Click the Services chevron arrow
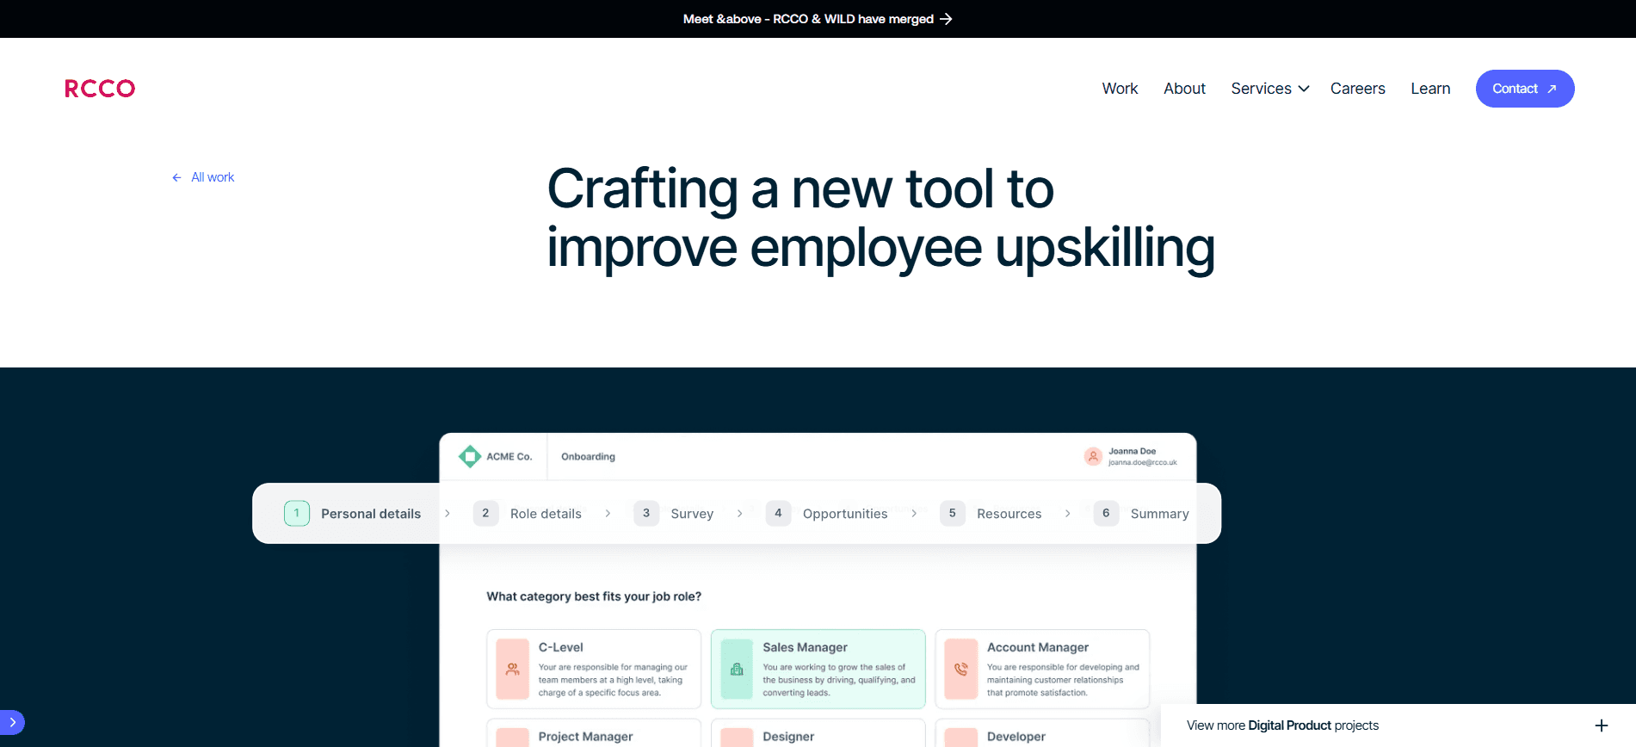This screenshot has width=1636, height=747. 1304,89
